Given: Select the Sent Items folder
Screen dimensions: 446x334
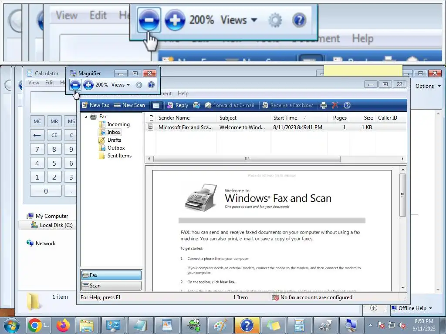Looking at the screenshot, I should [x=119, y=156].
